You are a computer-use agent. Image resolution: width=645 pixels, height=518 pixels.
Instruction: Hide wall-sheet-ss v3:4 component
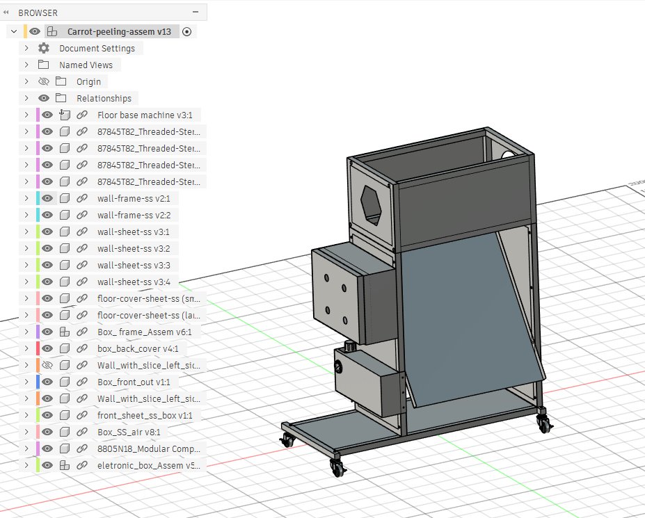[x=47, y=282]
